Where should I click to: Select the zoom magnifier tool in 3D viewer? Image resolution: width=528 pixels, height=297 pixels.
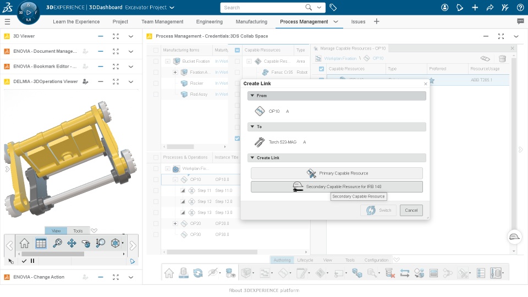57,243
